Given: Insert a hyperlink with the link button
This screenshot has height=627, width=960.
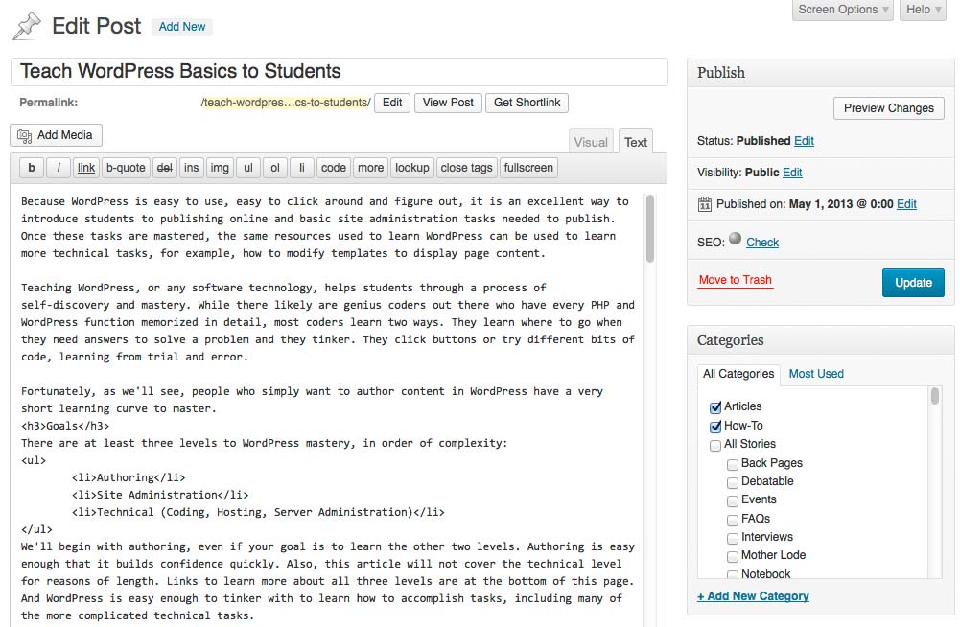Looking at the screenshot, I should 86,168.
